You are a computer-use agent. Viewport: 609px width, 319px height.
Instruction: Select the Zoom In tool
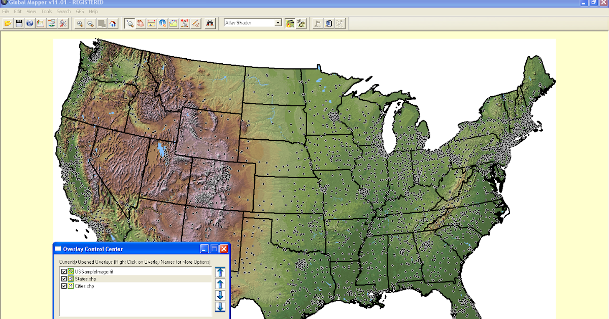[x=79, y=23]
